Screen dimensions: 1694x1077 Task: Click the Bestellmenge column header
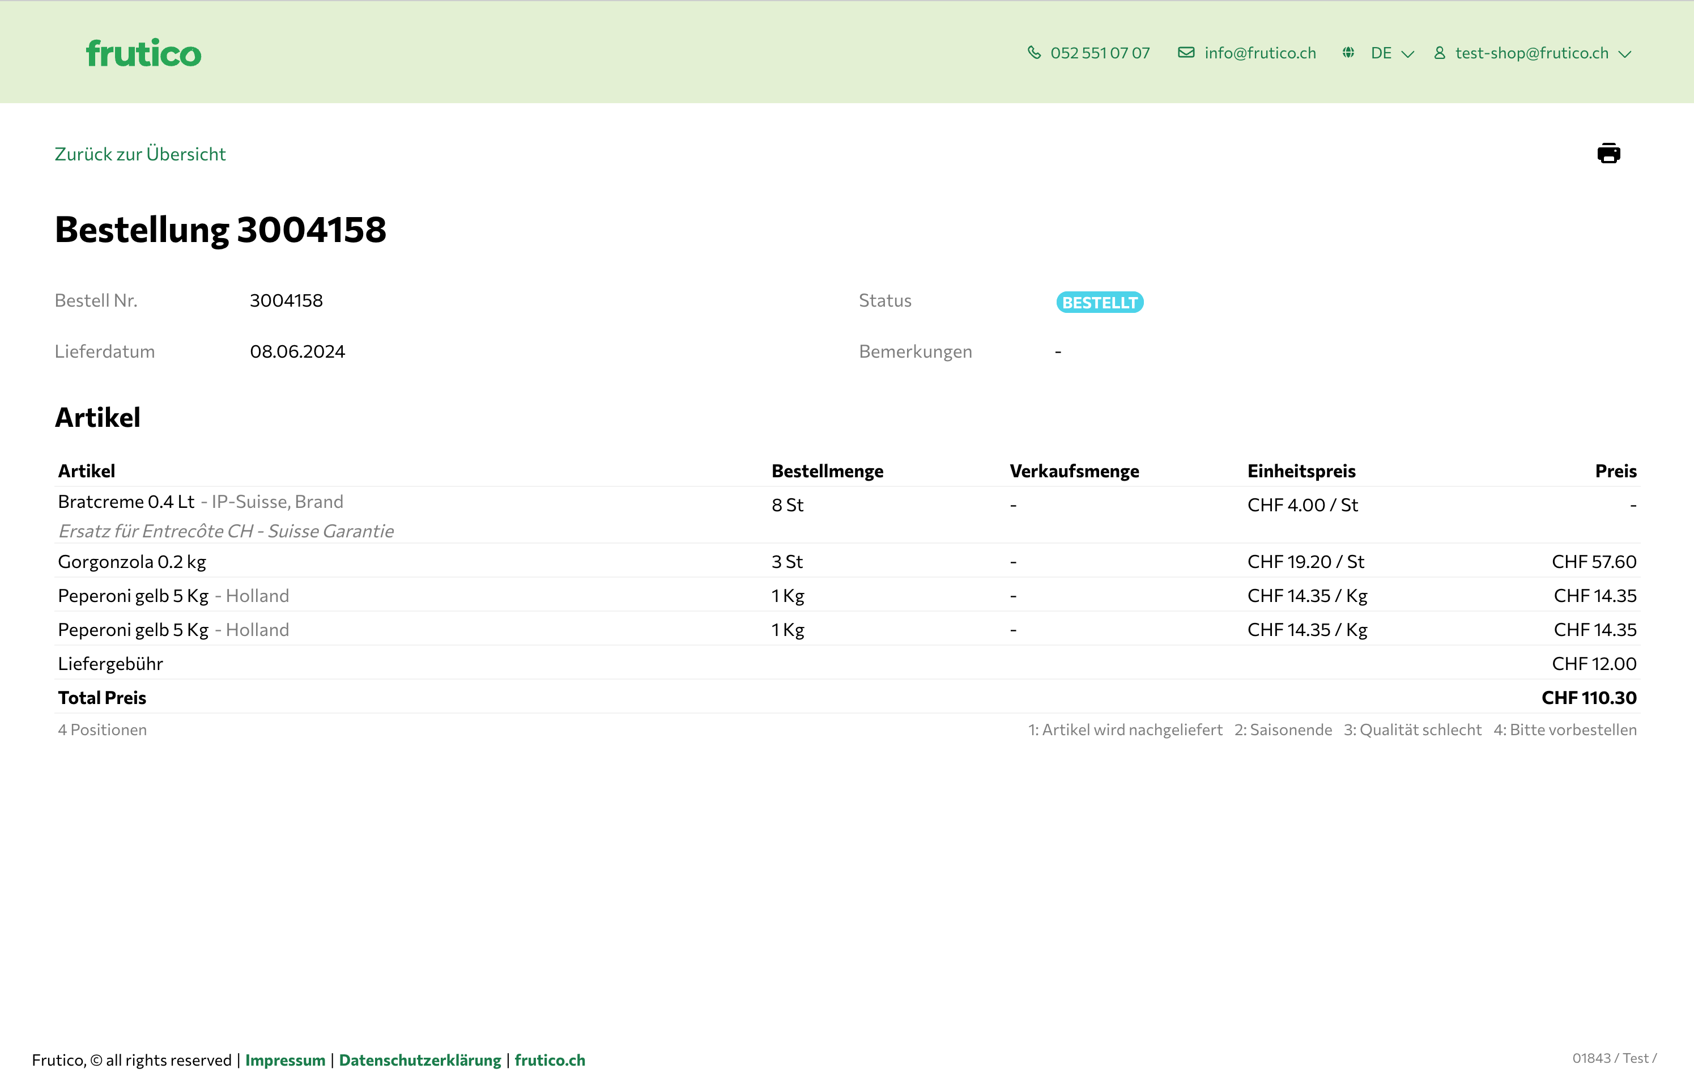pos(827,471)
